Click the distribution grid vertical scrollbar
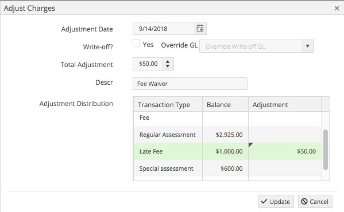 [326, 150]
